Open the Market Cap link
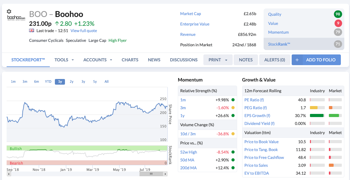Screen dimensions: 350x180 point(190,14)
